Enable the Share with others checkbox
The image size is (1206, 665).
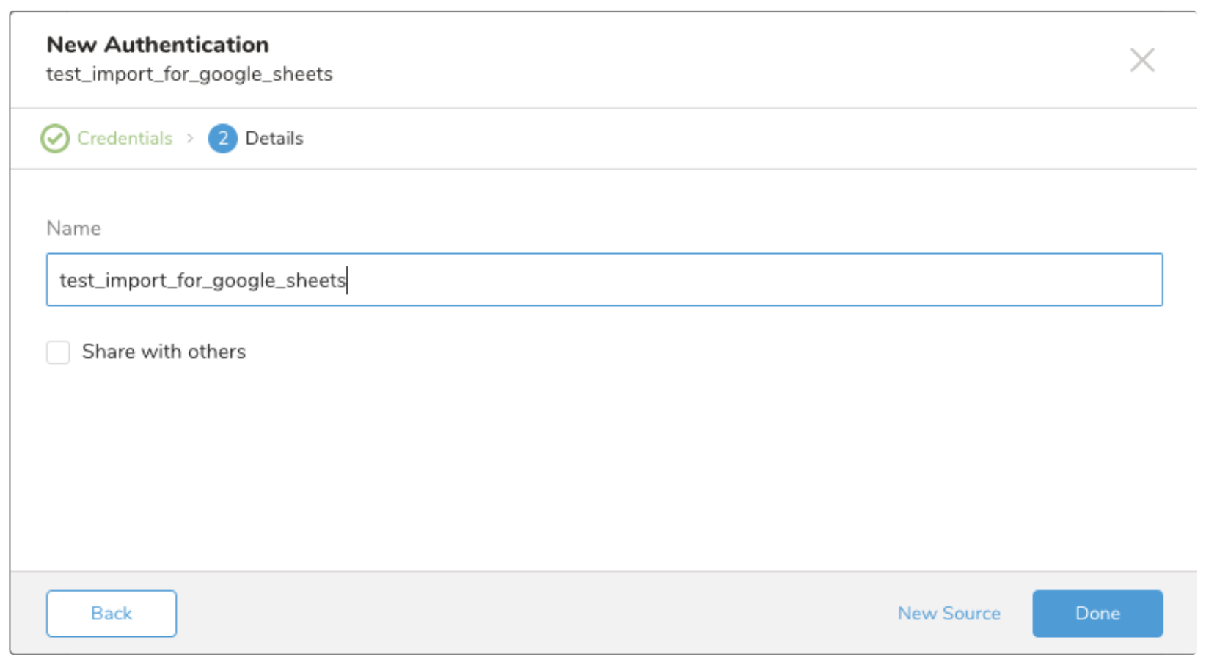(58, 352)
